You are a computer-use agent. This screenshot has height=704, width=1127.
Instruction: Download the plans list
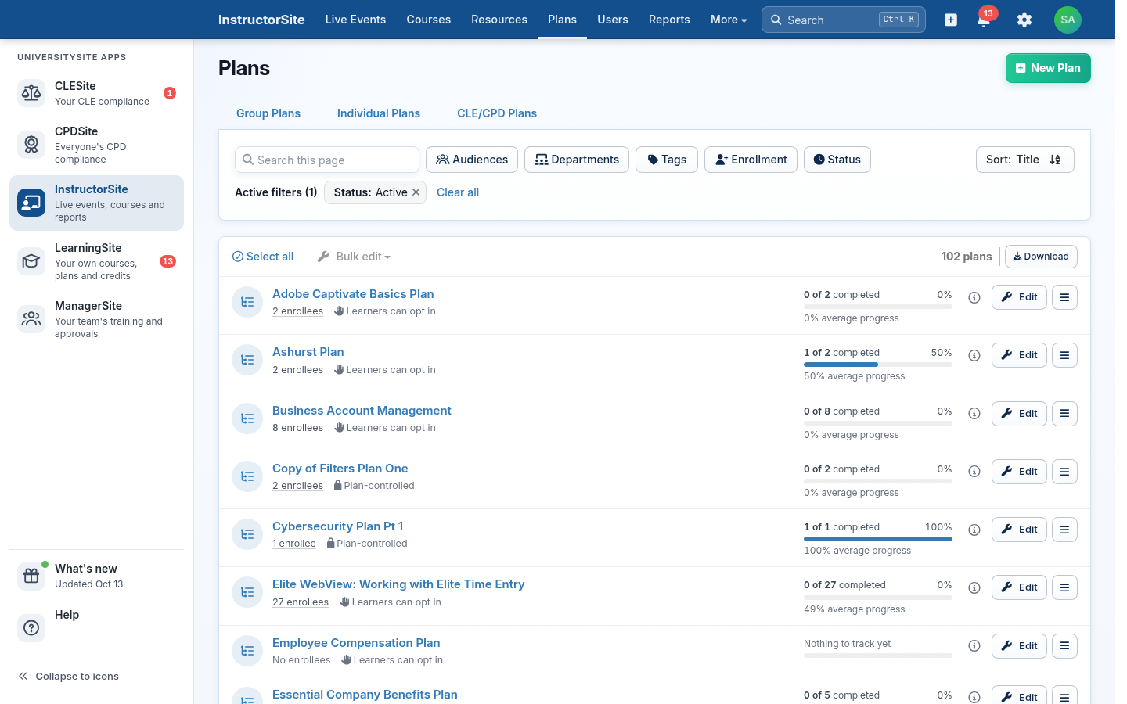pyautogui.click(x=1041, y=257)
